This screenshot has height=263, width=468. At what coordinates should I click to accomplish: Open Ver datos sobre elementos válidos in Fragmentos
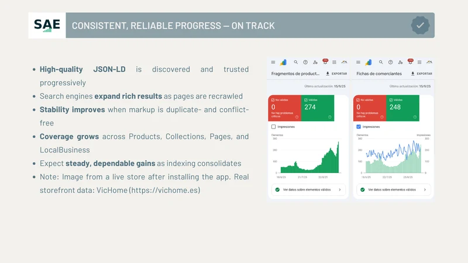pos(308,189)
